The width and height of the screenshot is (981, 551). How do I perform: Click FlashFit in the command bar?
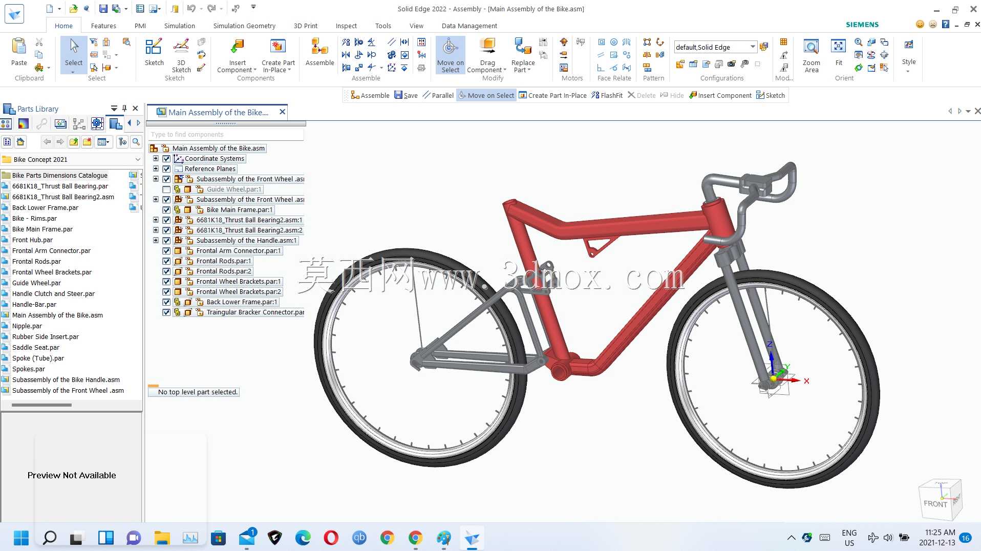click(x=607, y=95)
